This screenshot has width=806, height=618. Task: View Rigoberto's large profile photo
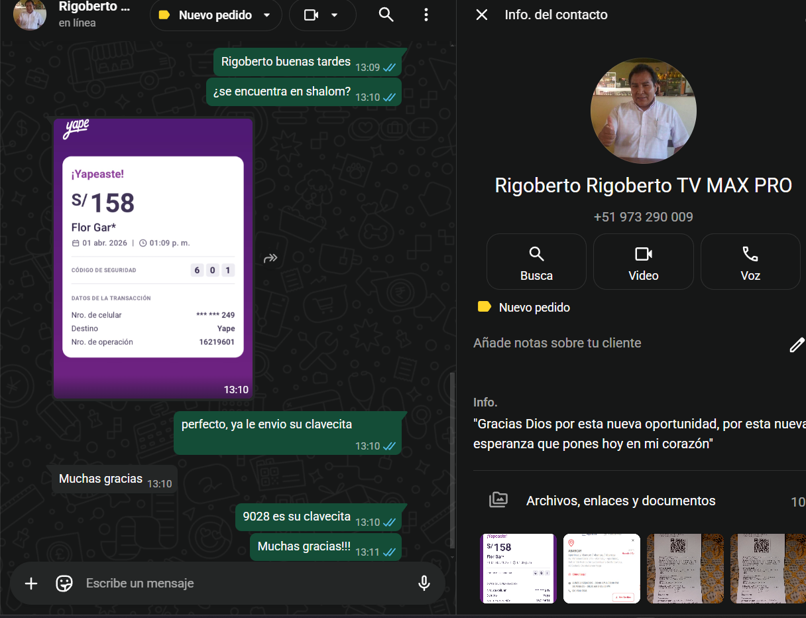[643, 111]
